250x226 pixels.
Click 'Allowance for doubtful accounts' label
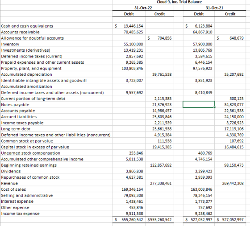[32, 38]
